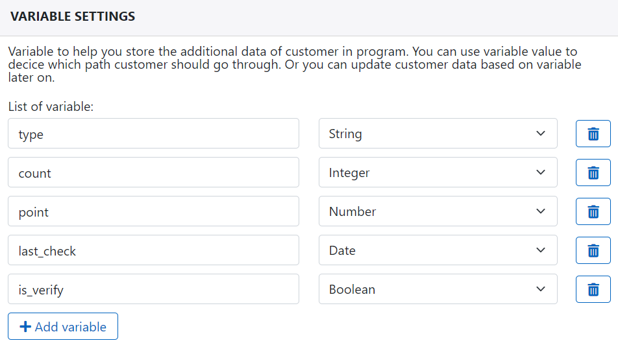The image size is (618, 345).
Task: Click the variable description paragraph text
Action: (x=292, y=64)
